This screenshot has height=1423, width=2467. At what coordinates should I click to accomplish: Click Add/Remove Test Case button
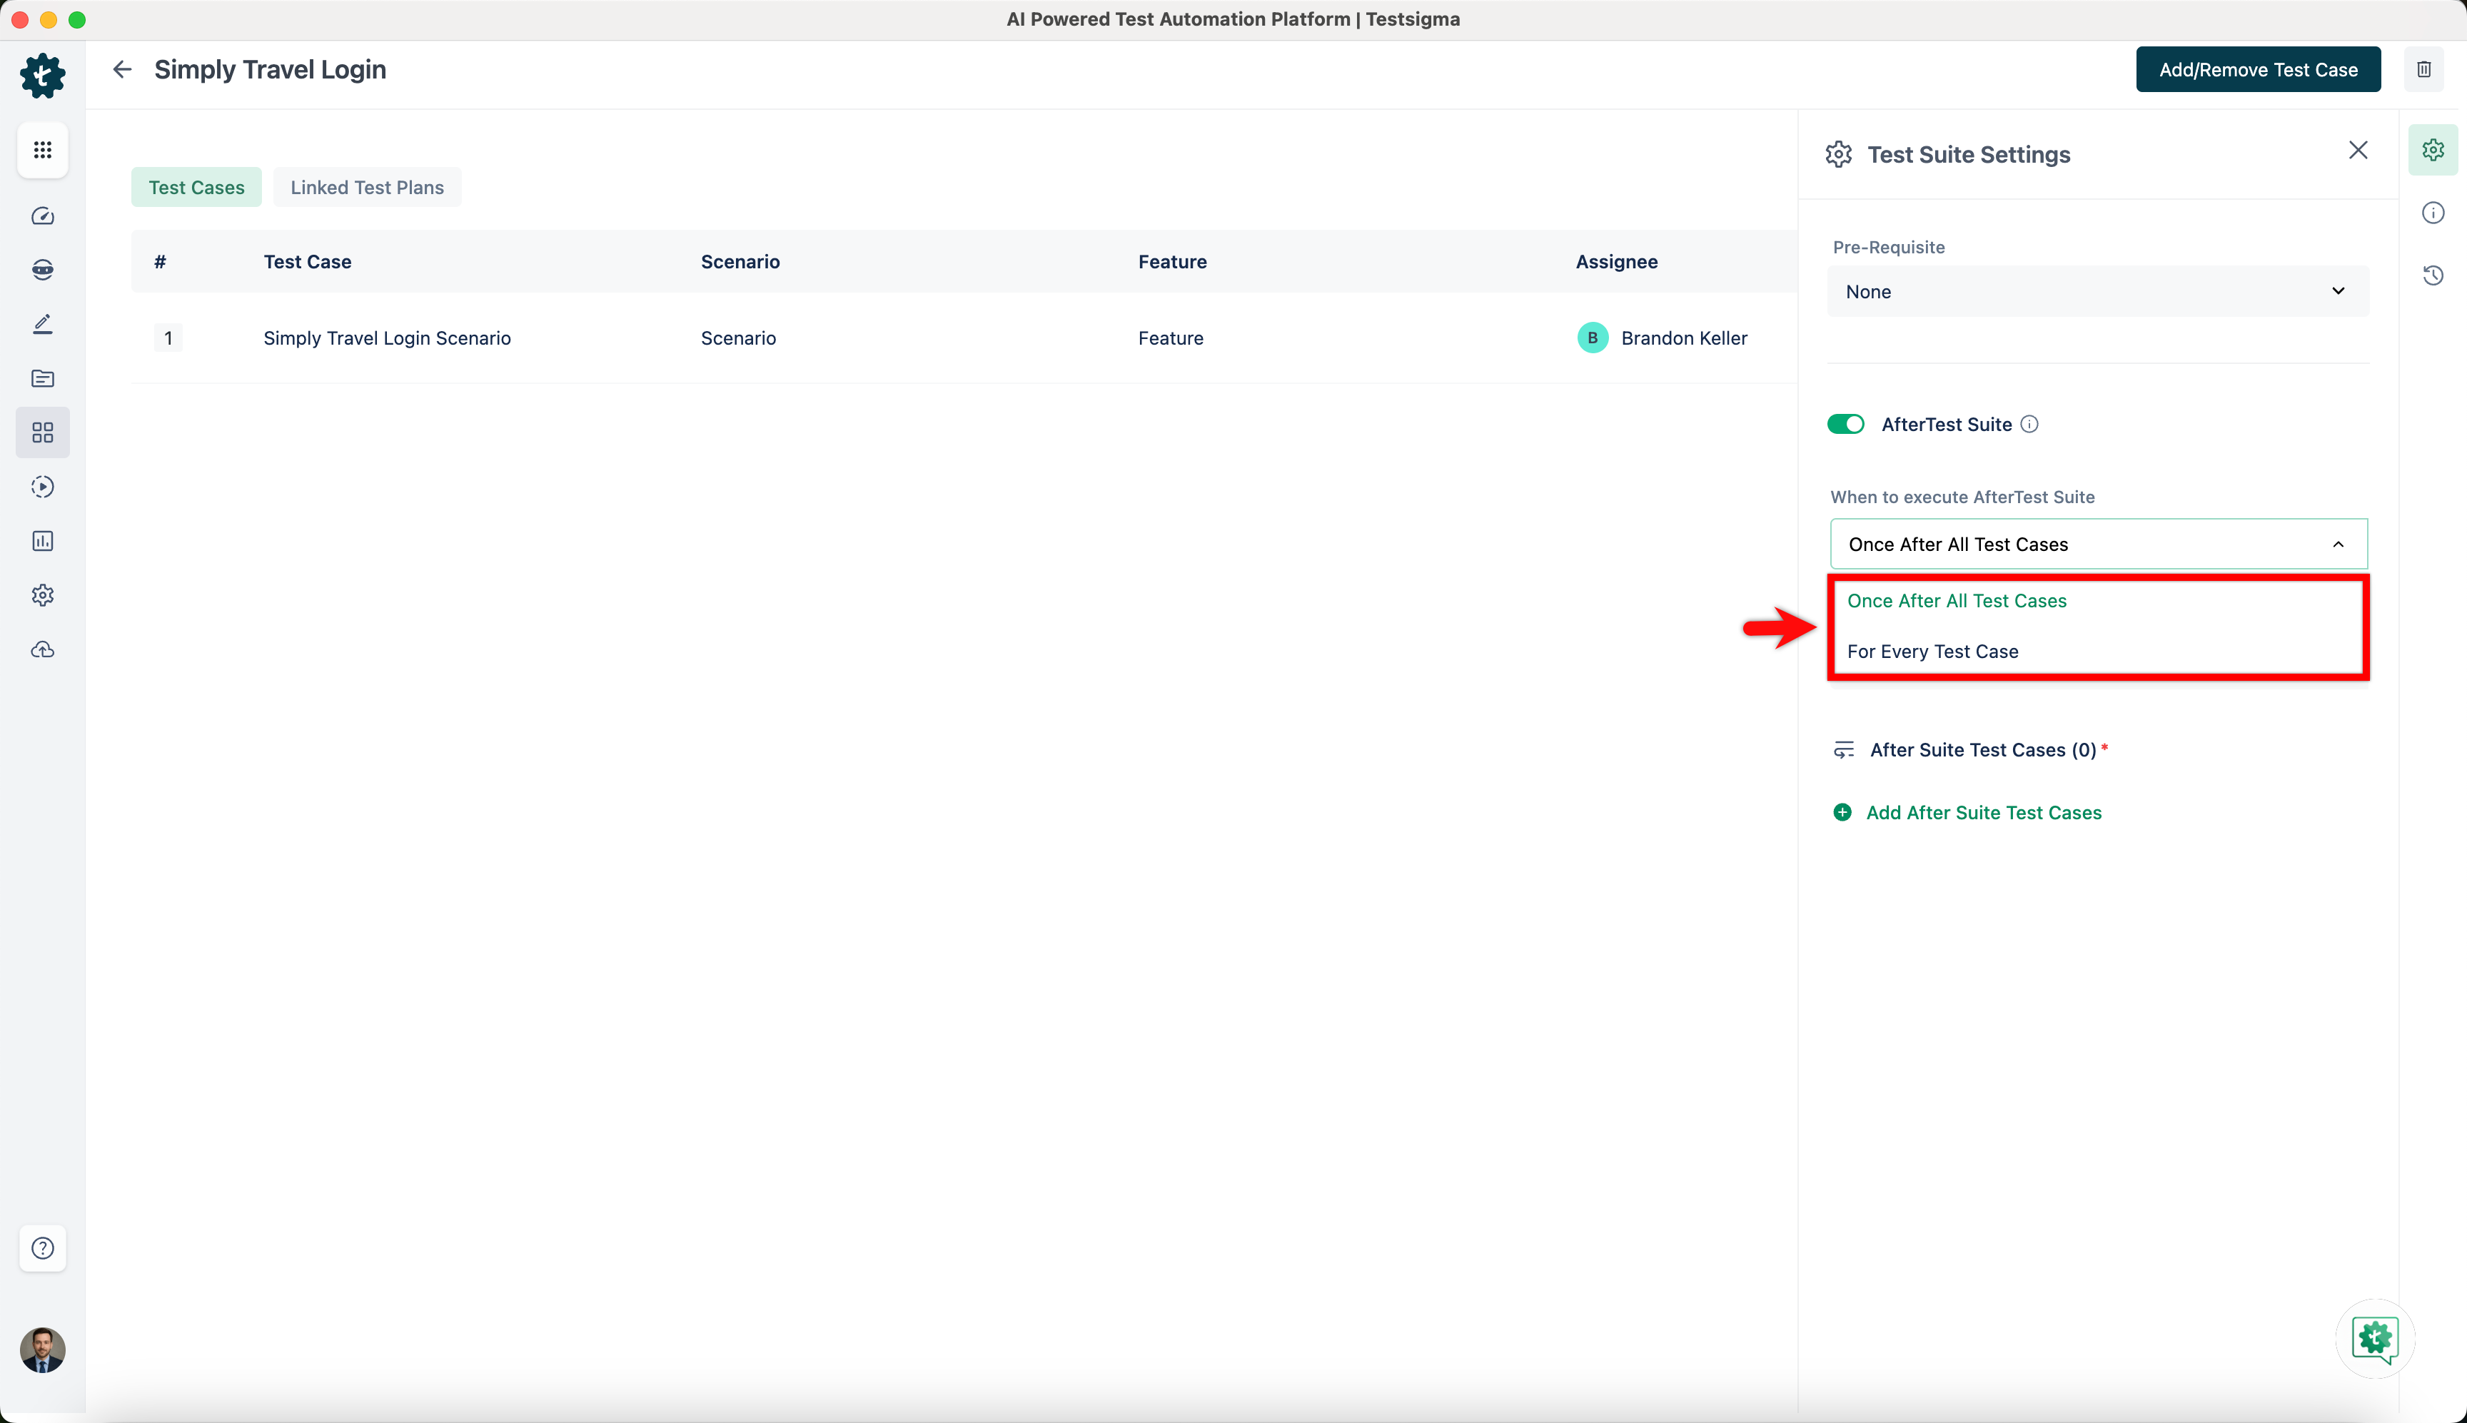pos(2258,69)
